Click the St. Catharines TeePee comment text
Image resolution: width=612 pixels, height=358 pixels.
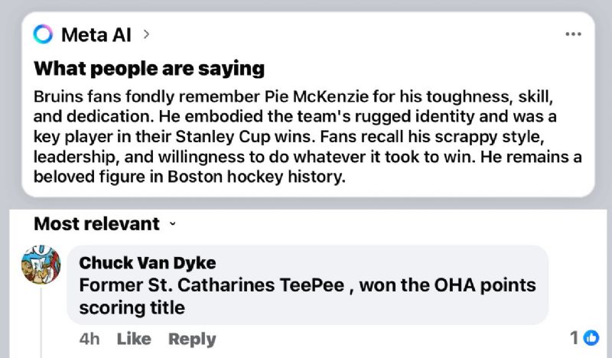[x=308, y=296]
